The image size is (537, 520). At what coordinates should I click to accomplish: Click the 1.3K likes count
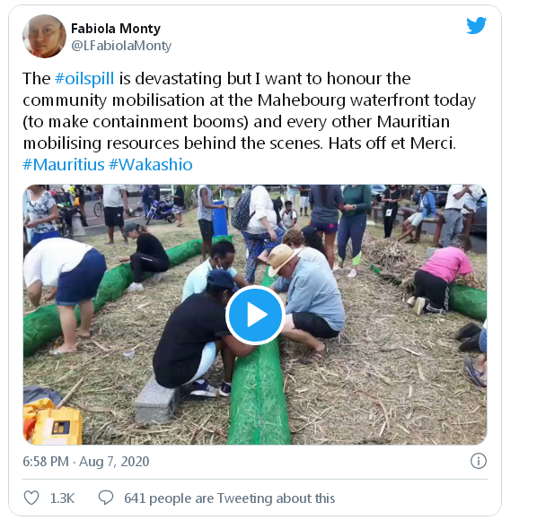pyautogui.click(x=62, y=498)
